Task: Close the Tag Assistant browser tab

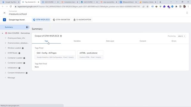Action: click(x=38, y=2)
